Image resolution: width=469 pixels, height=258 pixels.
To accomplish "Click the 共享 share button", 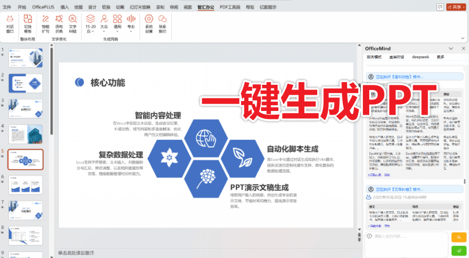I will (x=456, y=7).
